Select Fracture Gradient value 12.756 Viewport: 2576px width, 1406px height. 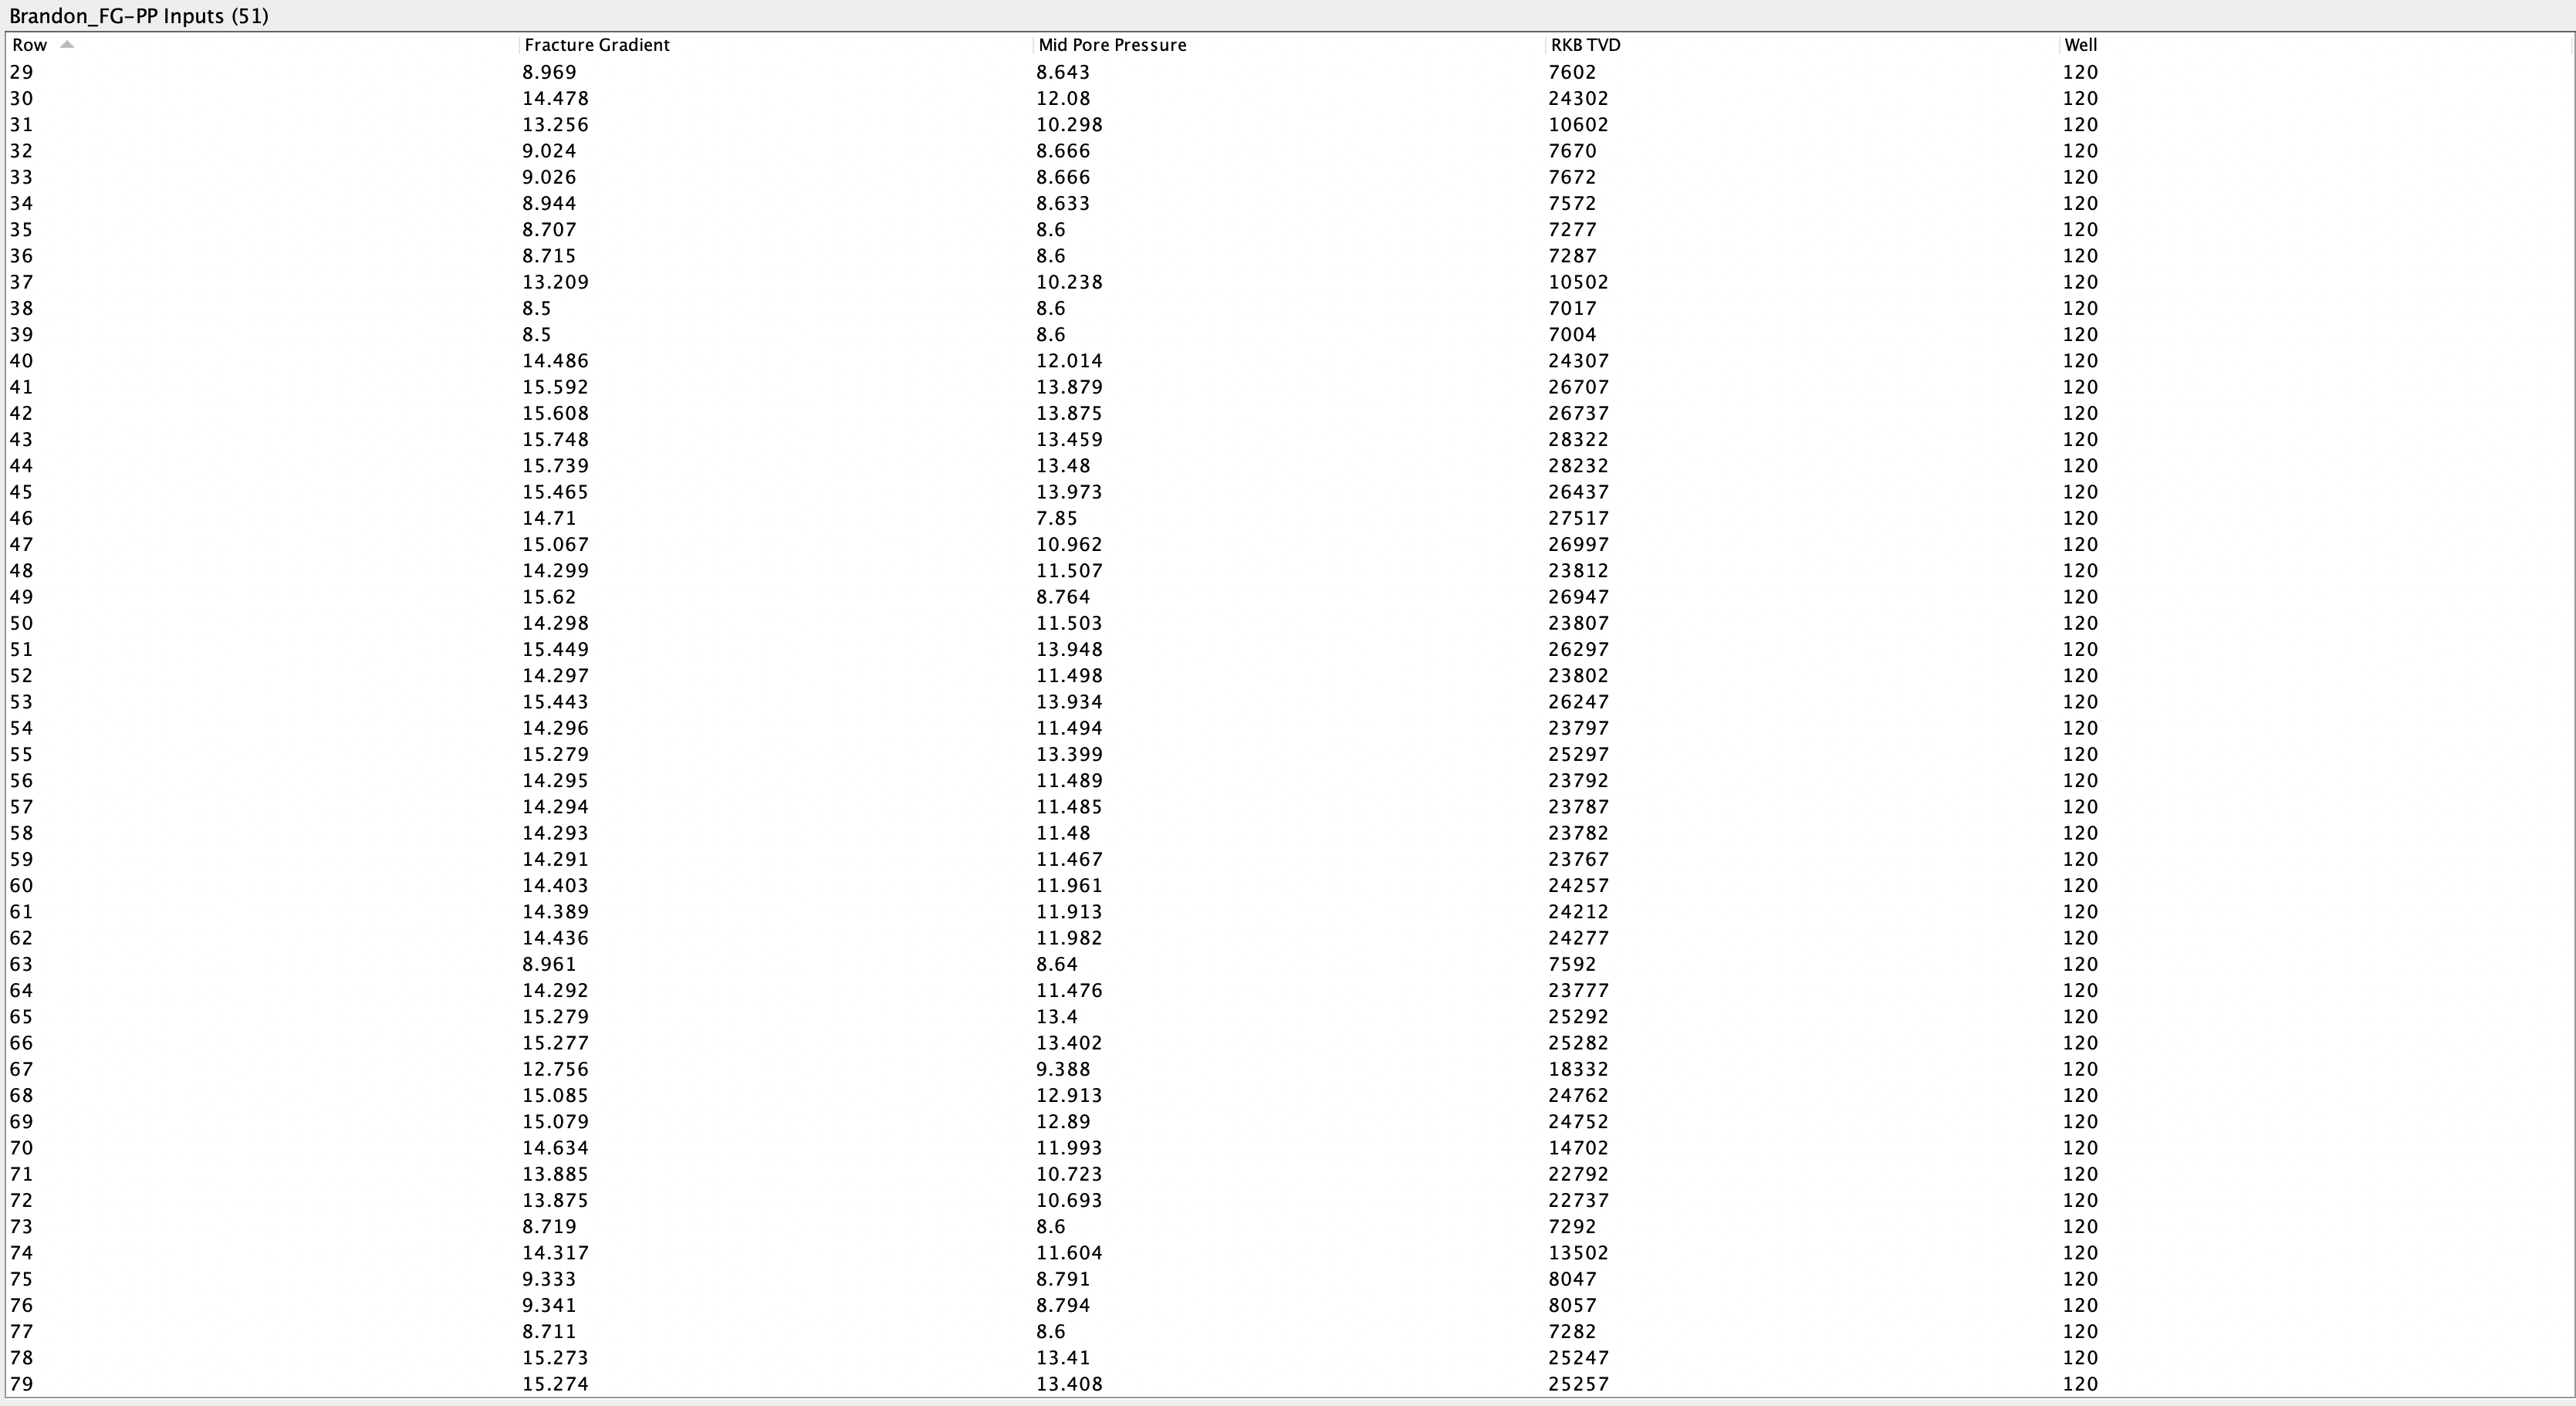pyautogui.click(x=555, y=1069)
